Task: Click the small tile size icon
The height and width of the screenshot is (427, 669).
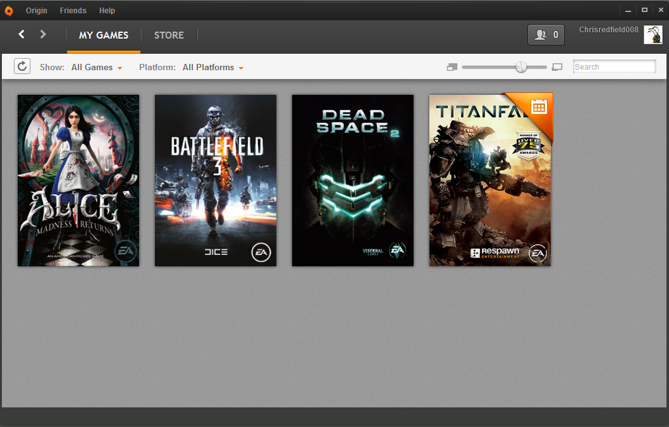Action: (x=452, y=67)
